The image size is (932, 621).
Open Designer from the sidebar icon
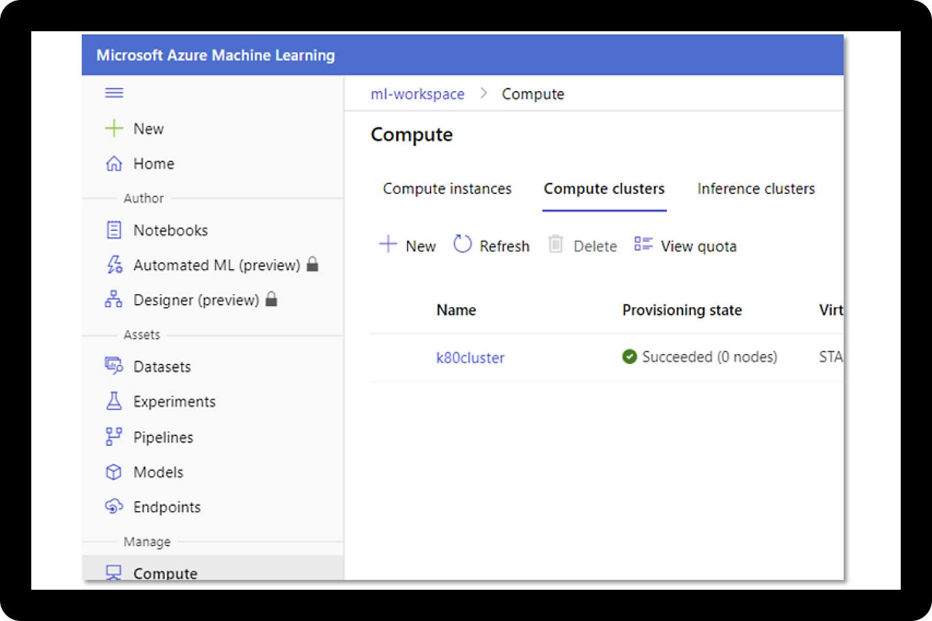(115, 299)
